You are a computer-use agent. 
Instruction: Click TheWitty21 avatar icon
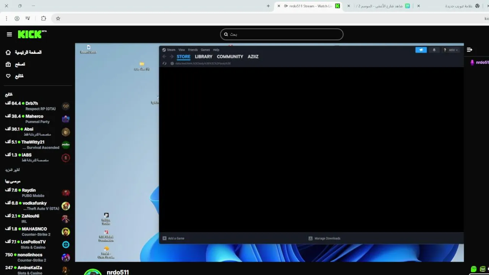(x=66, y=145)
